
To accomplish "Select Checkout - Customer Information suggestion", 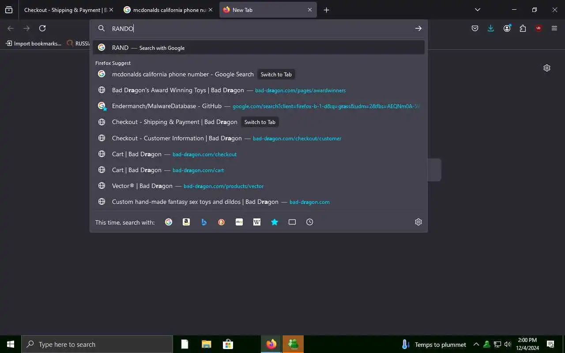I will (x=259, y=138).
